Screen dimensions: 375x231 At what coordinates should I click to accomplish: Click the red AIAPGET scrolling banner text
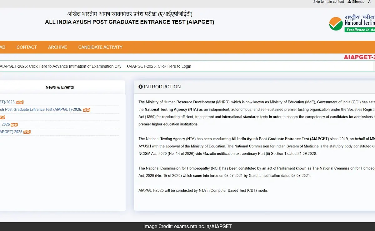359,57
